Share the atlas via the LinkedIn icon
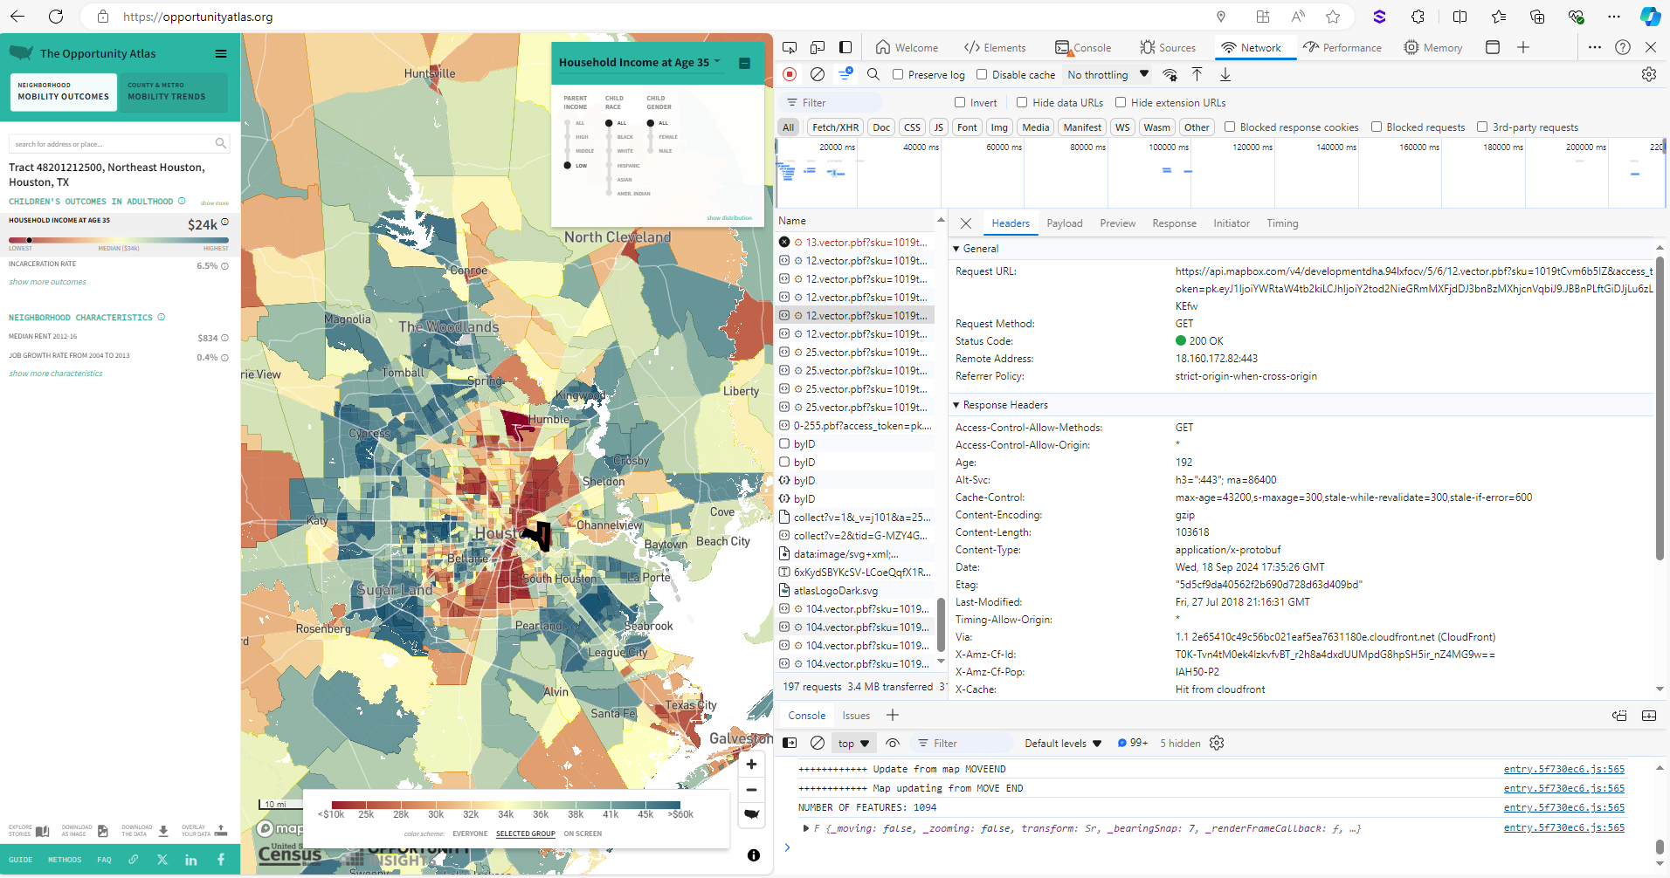 (190, 859)
